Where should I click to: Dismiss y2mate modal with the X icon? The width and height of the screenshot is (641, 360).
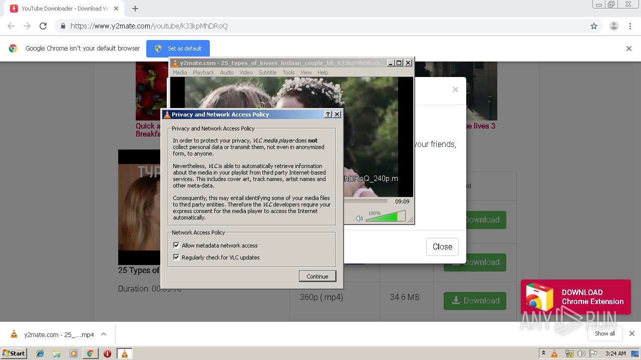click(455, 89)
